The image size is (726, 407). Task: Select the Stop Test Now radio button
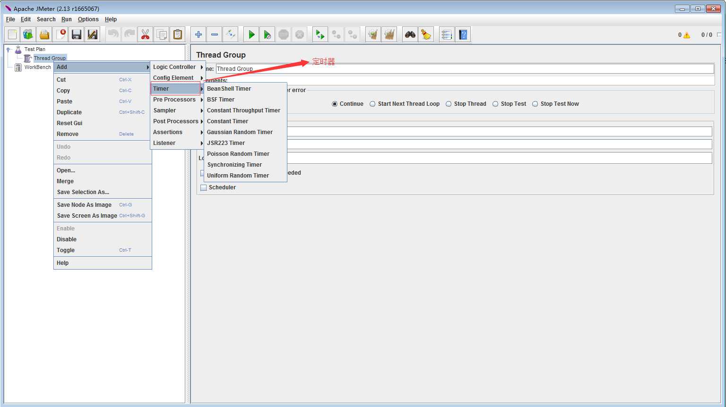[x=535, y=104]
